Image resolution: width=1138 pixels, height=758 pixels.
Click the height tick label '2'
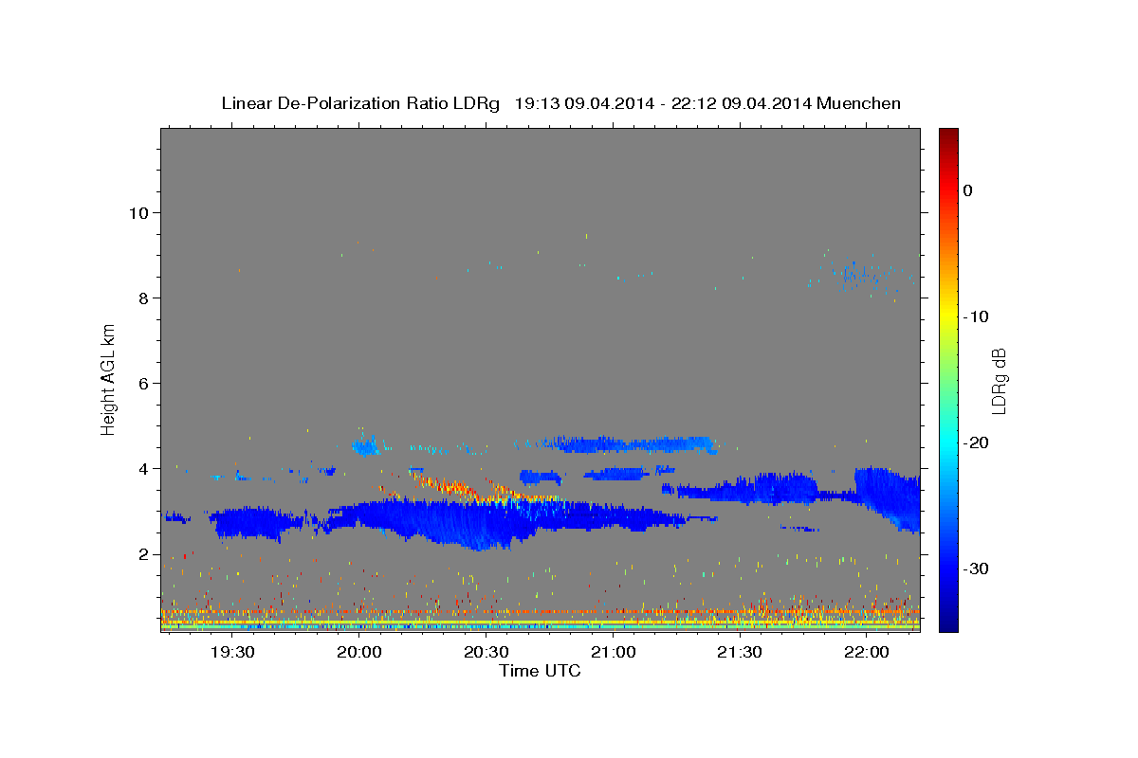tap(141, 554)
